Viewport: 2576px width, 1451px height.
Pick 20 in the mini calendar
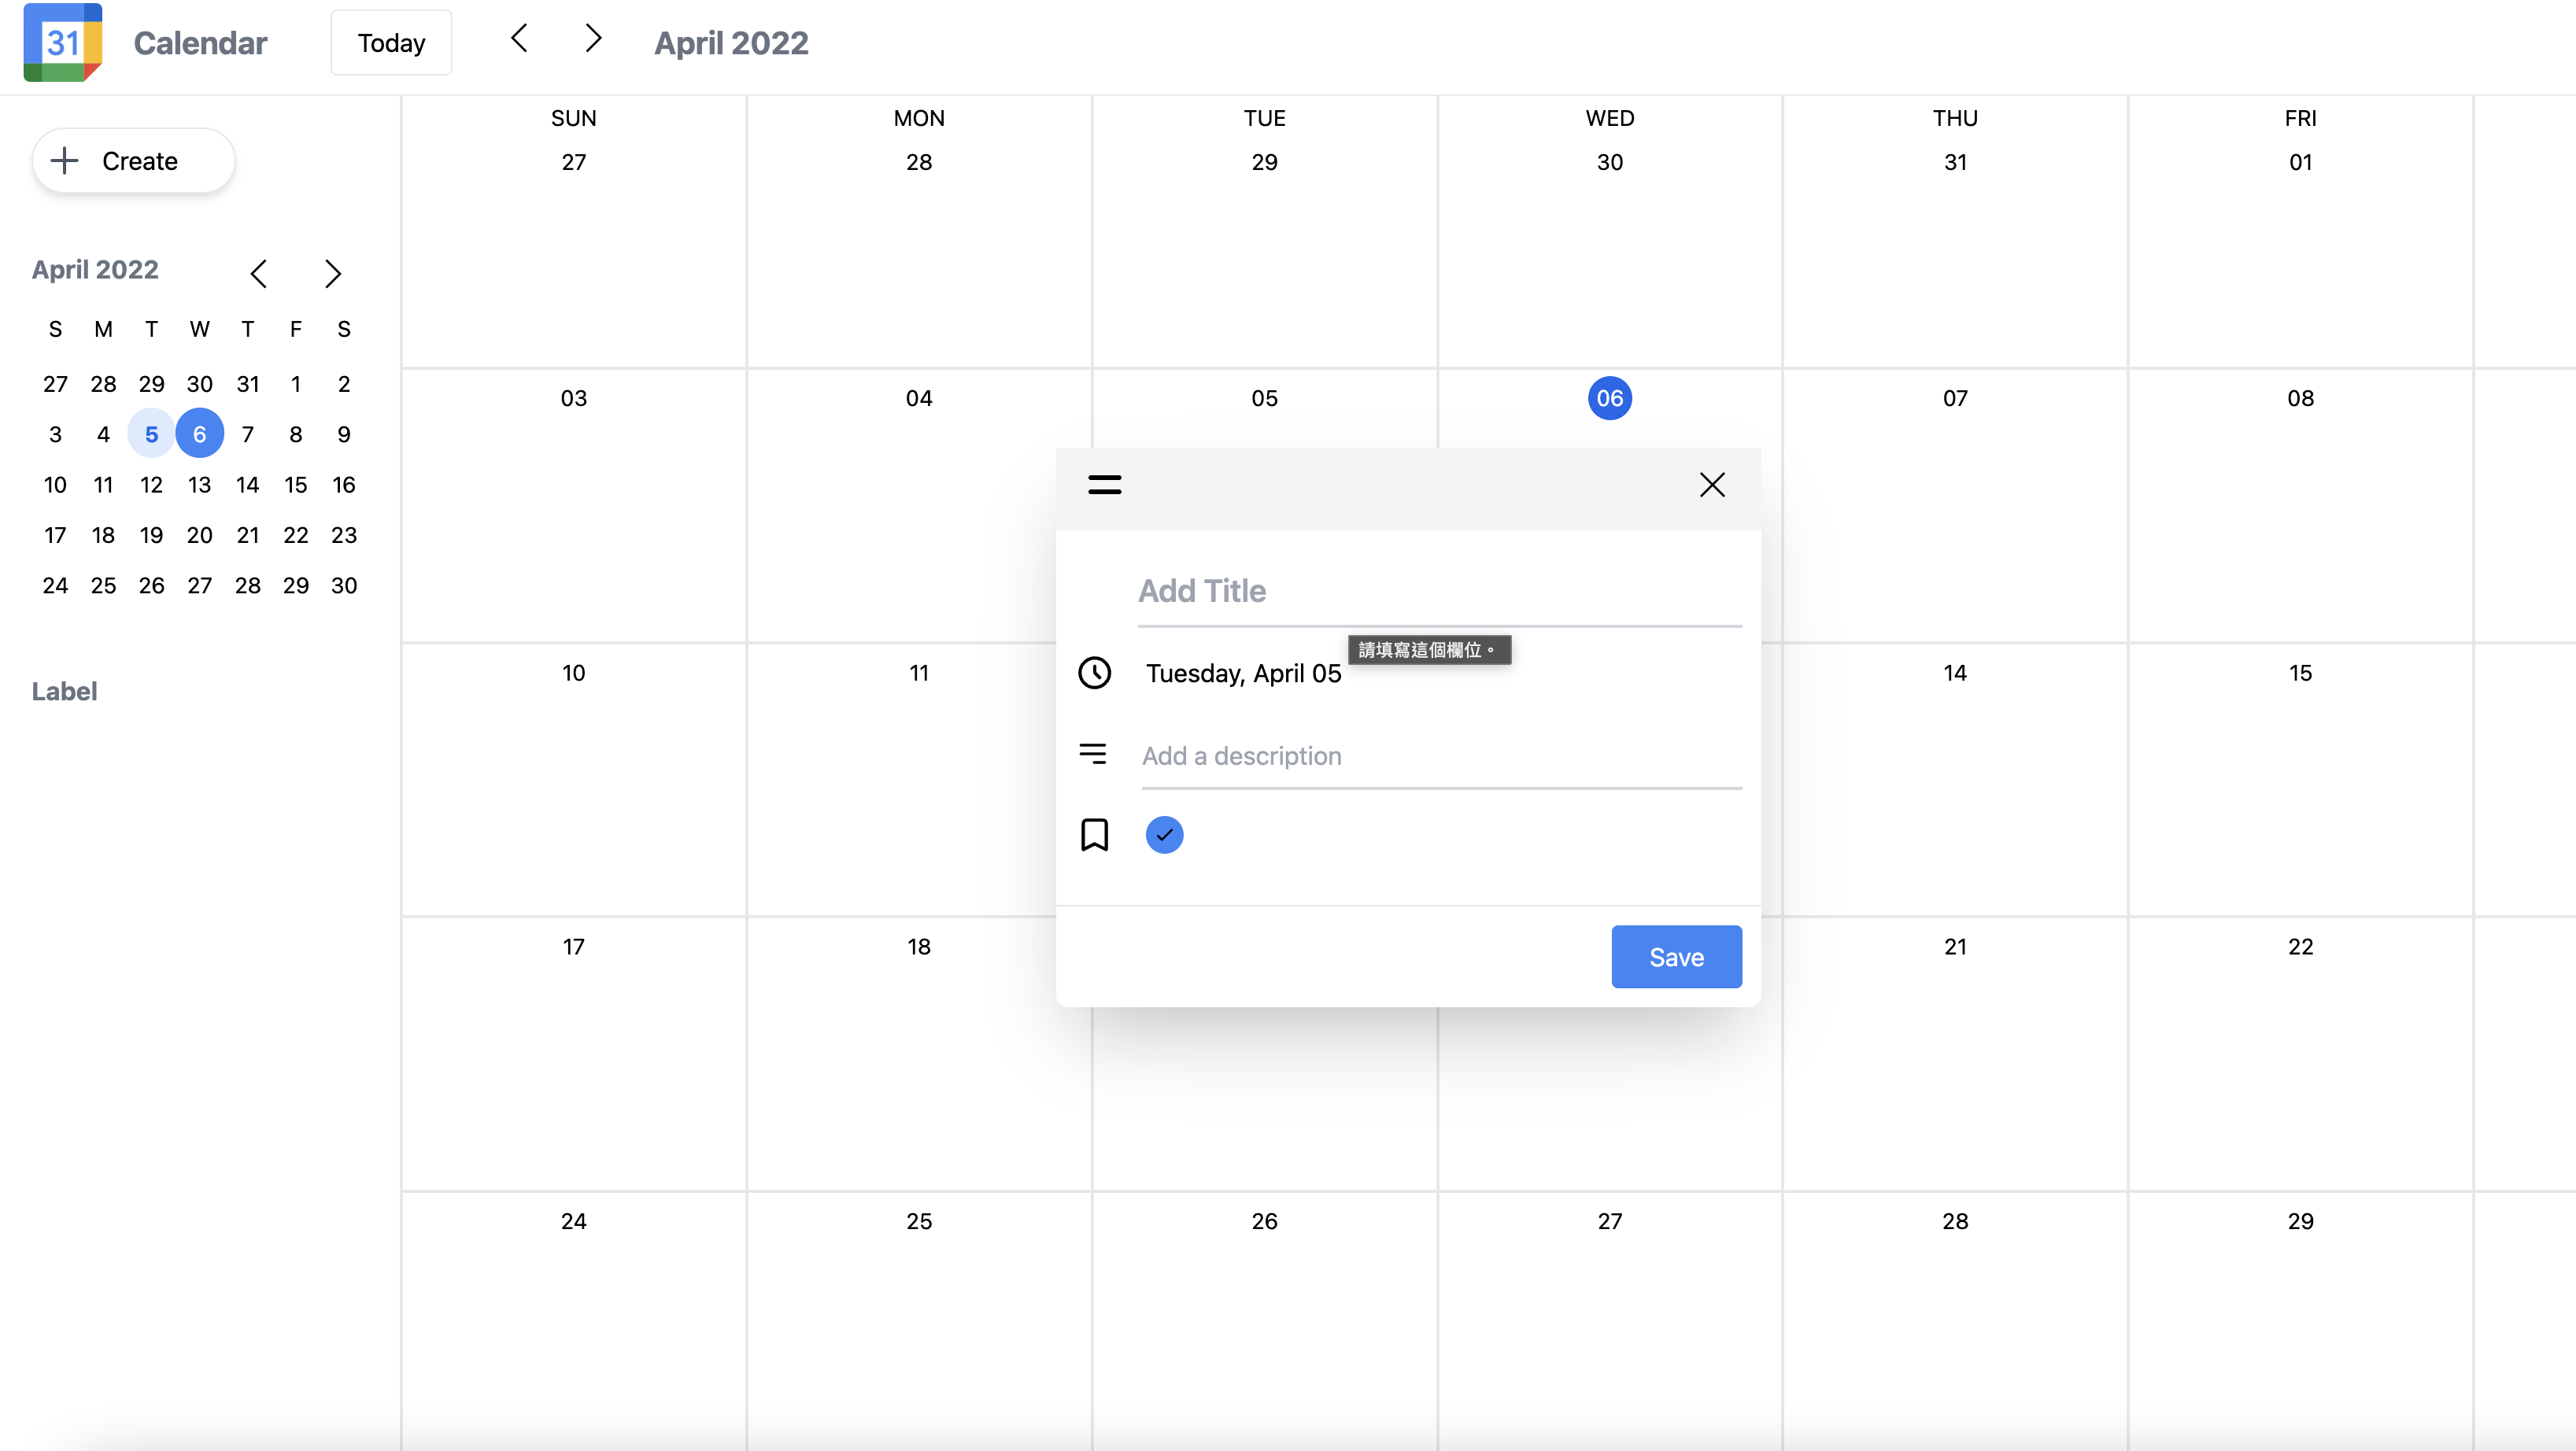[199, 535]
